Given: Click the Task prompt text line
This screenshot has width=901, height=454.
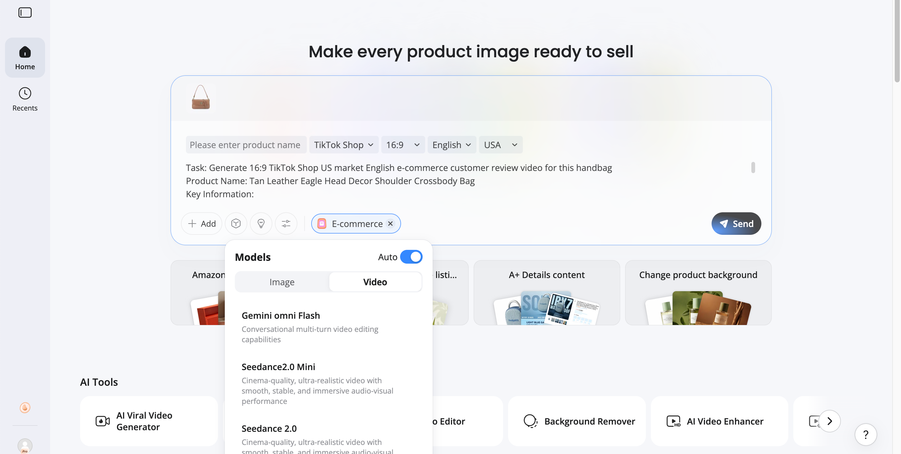Looking at the screenshot, I should [x=399, y=168].
